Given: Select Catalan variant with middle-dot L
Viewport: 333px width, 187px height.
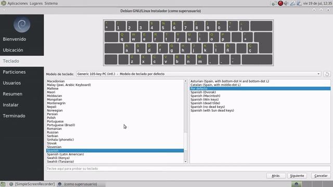Looking at the screenshot, I should [260, 85].
